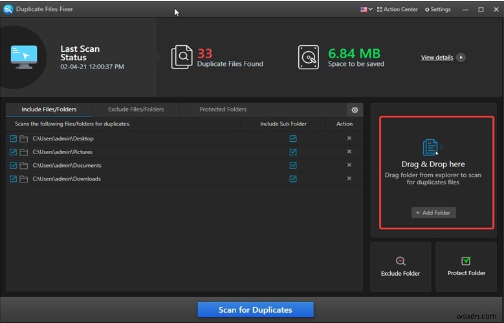Click the Include Sub Folder column header

pos(283,124)
